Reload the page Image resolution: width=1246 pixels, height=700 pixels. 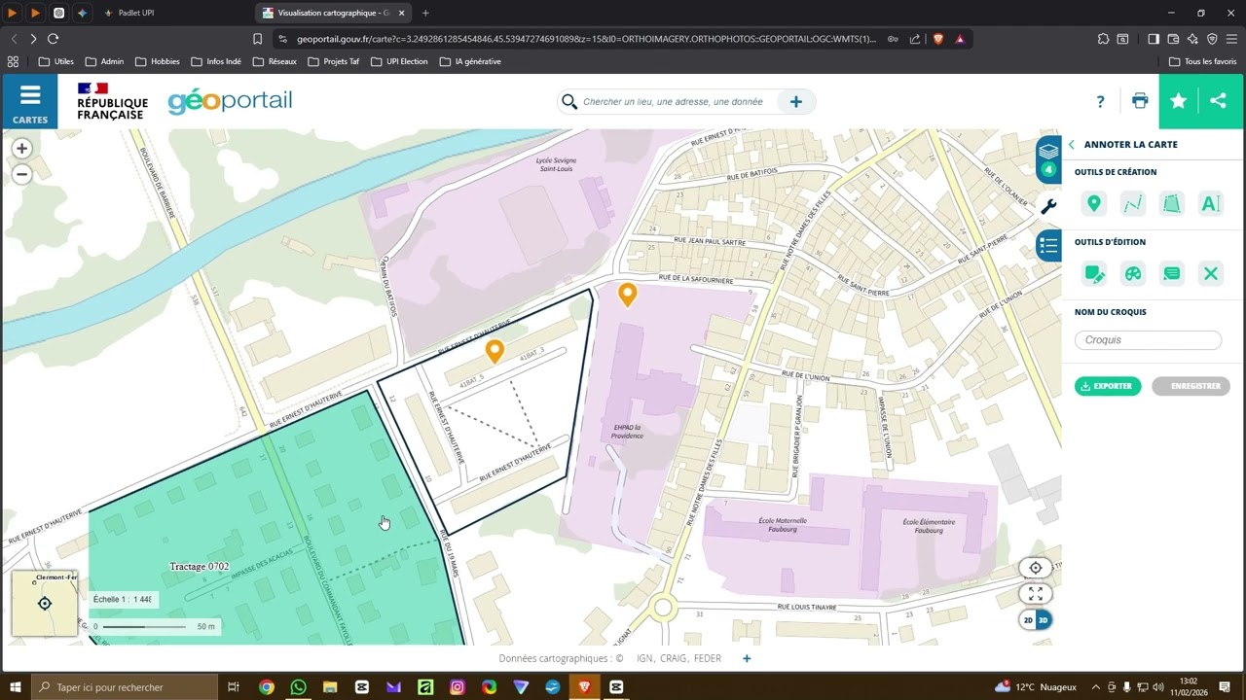53,39
